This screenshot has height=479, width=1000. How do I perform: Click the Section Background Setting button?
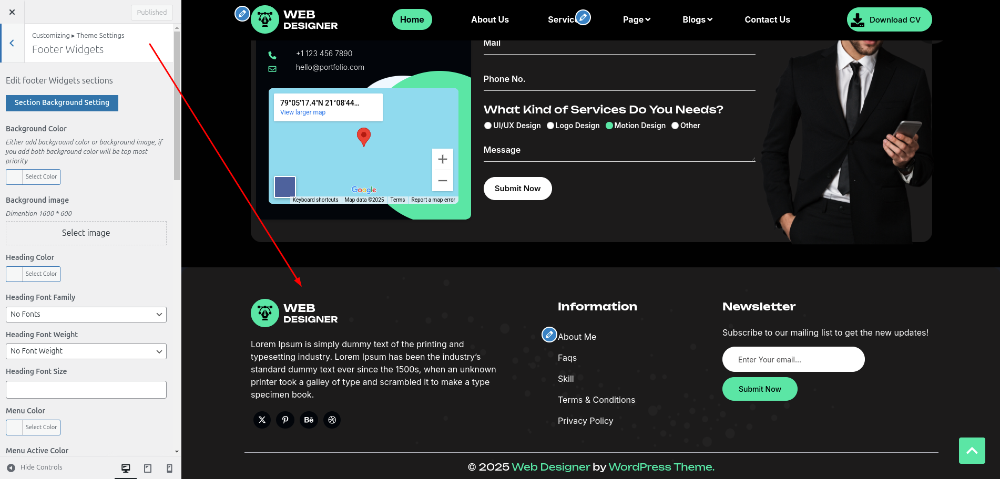tap(62, 103)
